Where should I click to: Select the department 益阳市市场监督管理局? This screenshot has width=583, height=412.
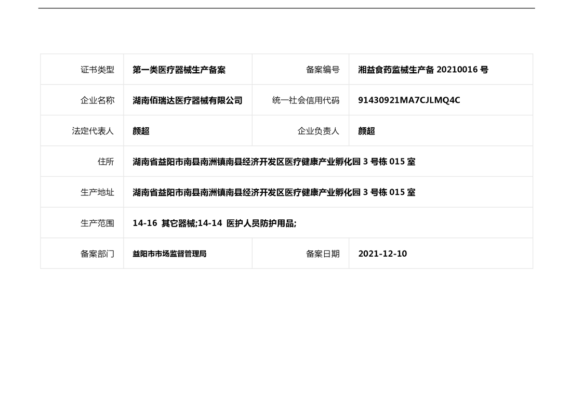(x=169, y=254)
